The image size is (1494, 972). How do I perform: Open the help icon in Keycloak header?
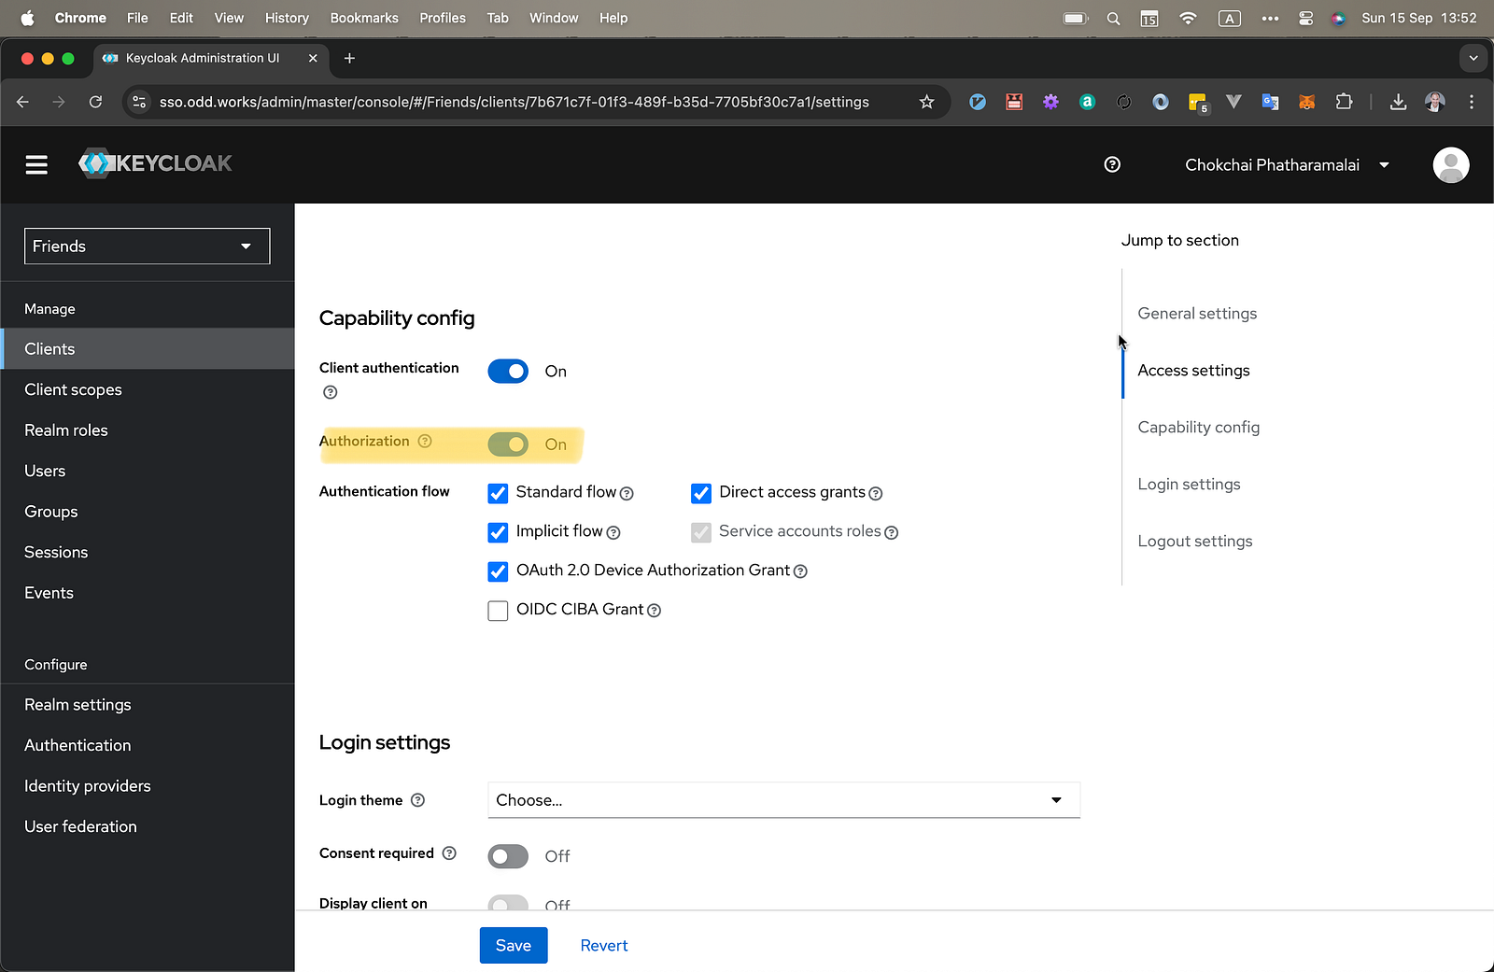tap(1112, 164)
